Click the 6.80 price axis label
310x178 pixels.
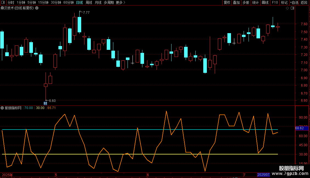[304, 85]
